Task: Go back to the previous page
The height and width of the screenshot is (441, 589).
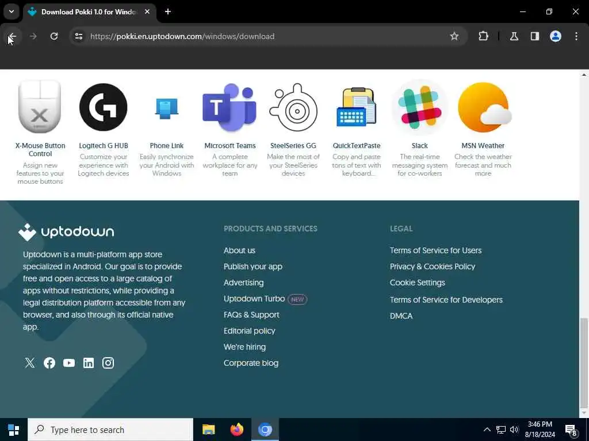Action: (12, 36)
